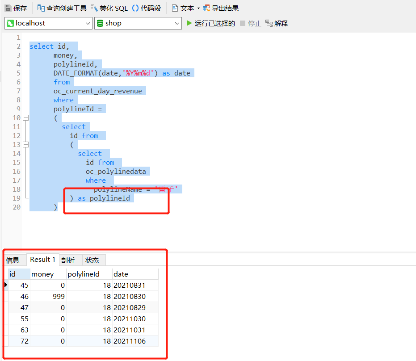Open the shop database selector dropdown
The width and height of the screenshot is (416, 361).
tap(177, 23)
